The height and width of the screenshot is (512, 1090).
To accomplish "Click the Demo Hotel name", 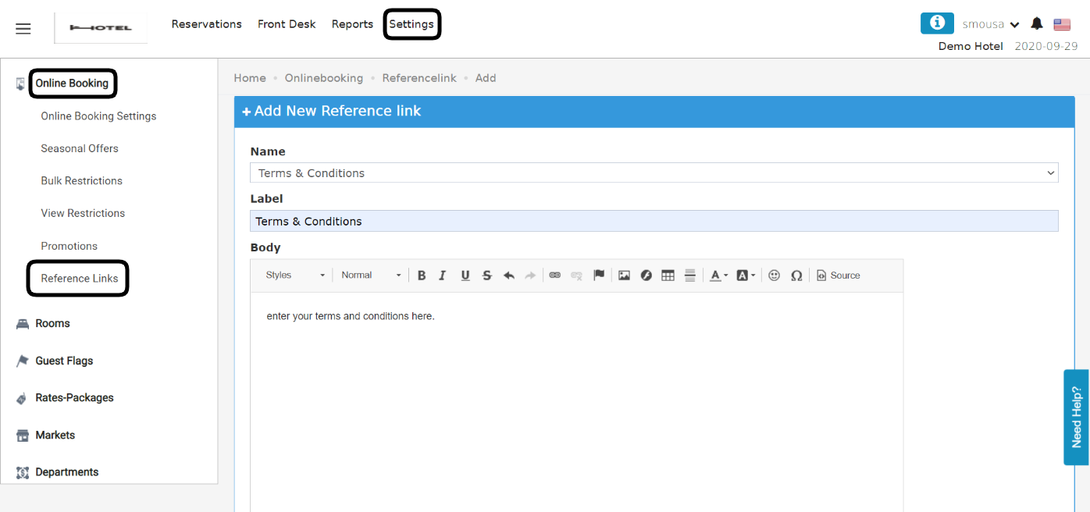I will pyautogui.click(x=971, y=46).
